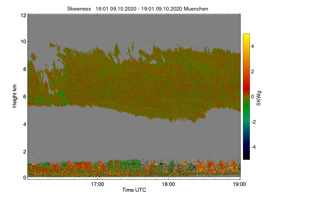
Task: Click the 'Time UTC' axis title
Action: (134, 190)
